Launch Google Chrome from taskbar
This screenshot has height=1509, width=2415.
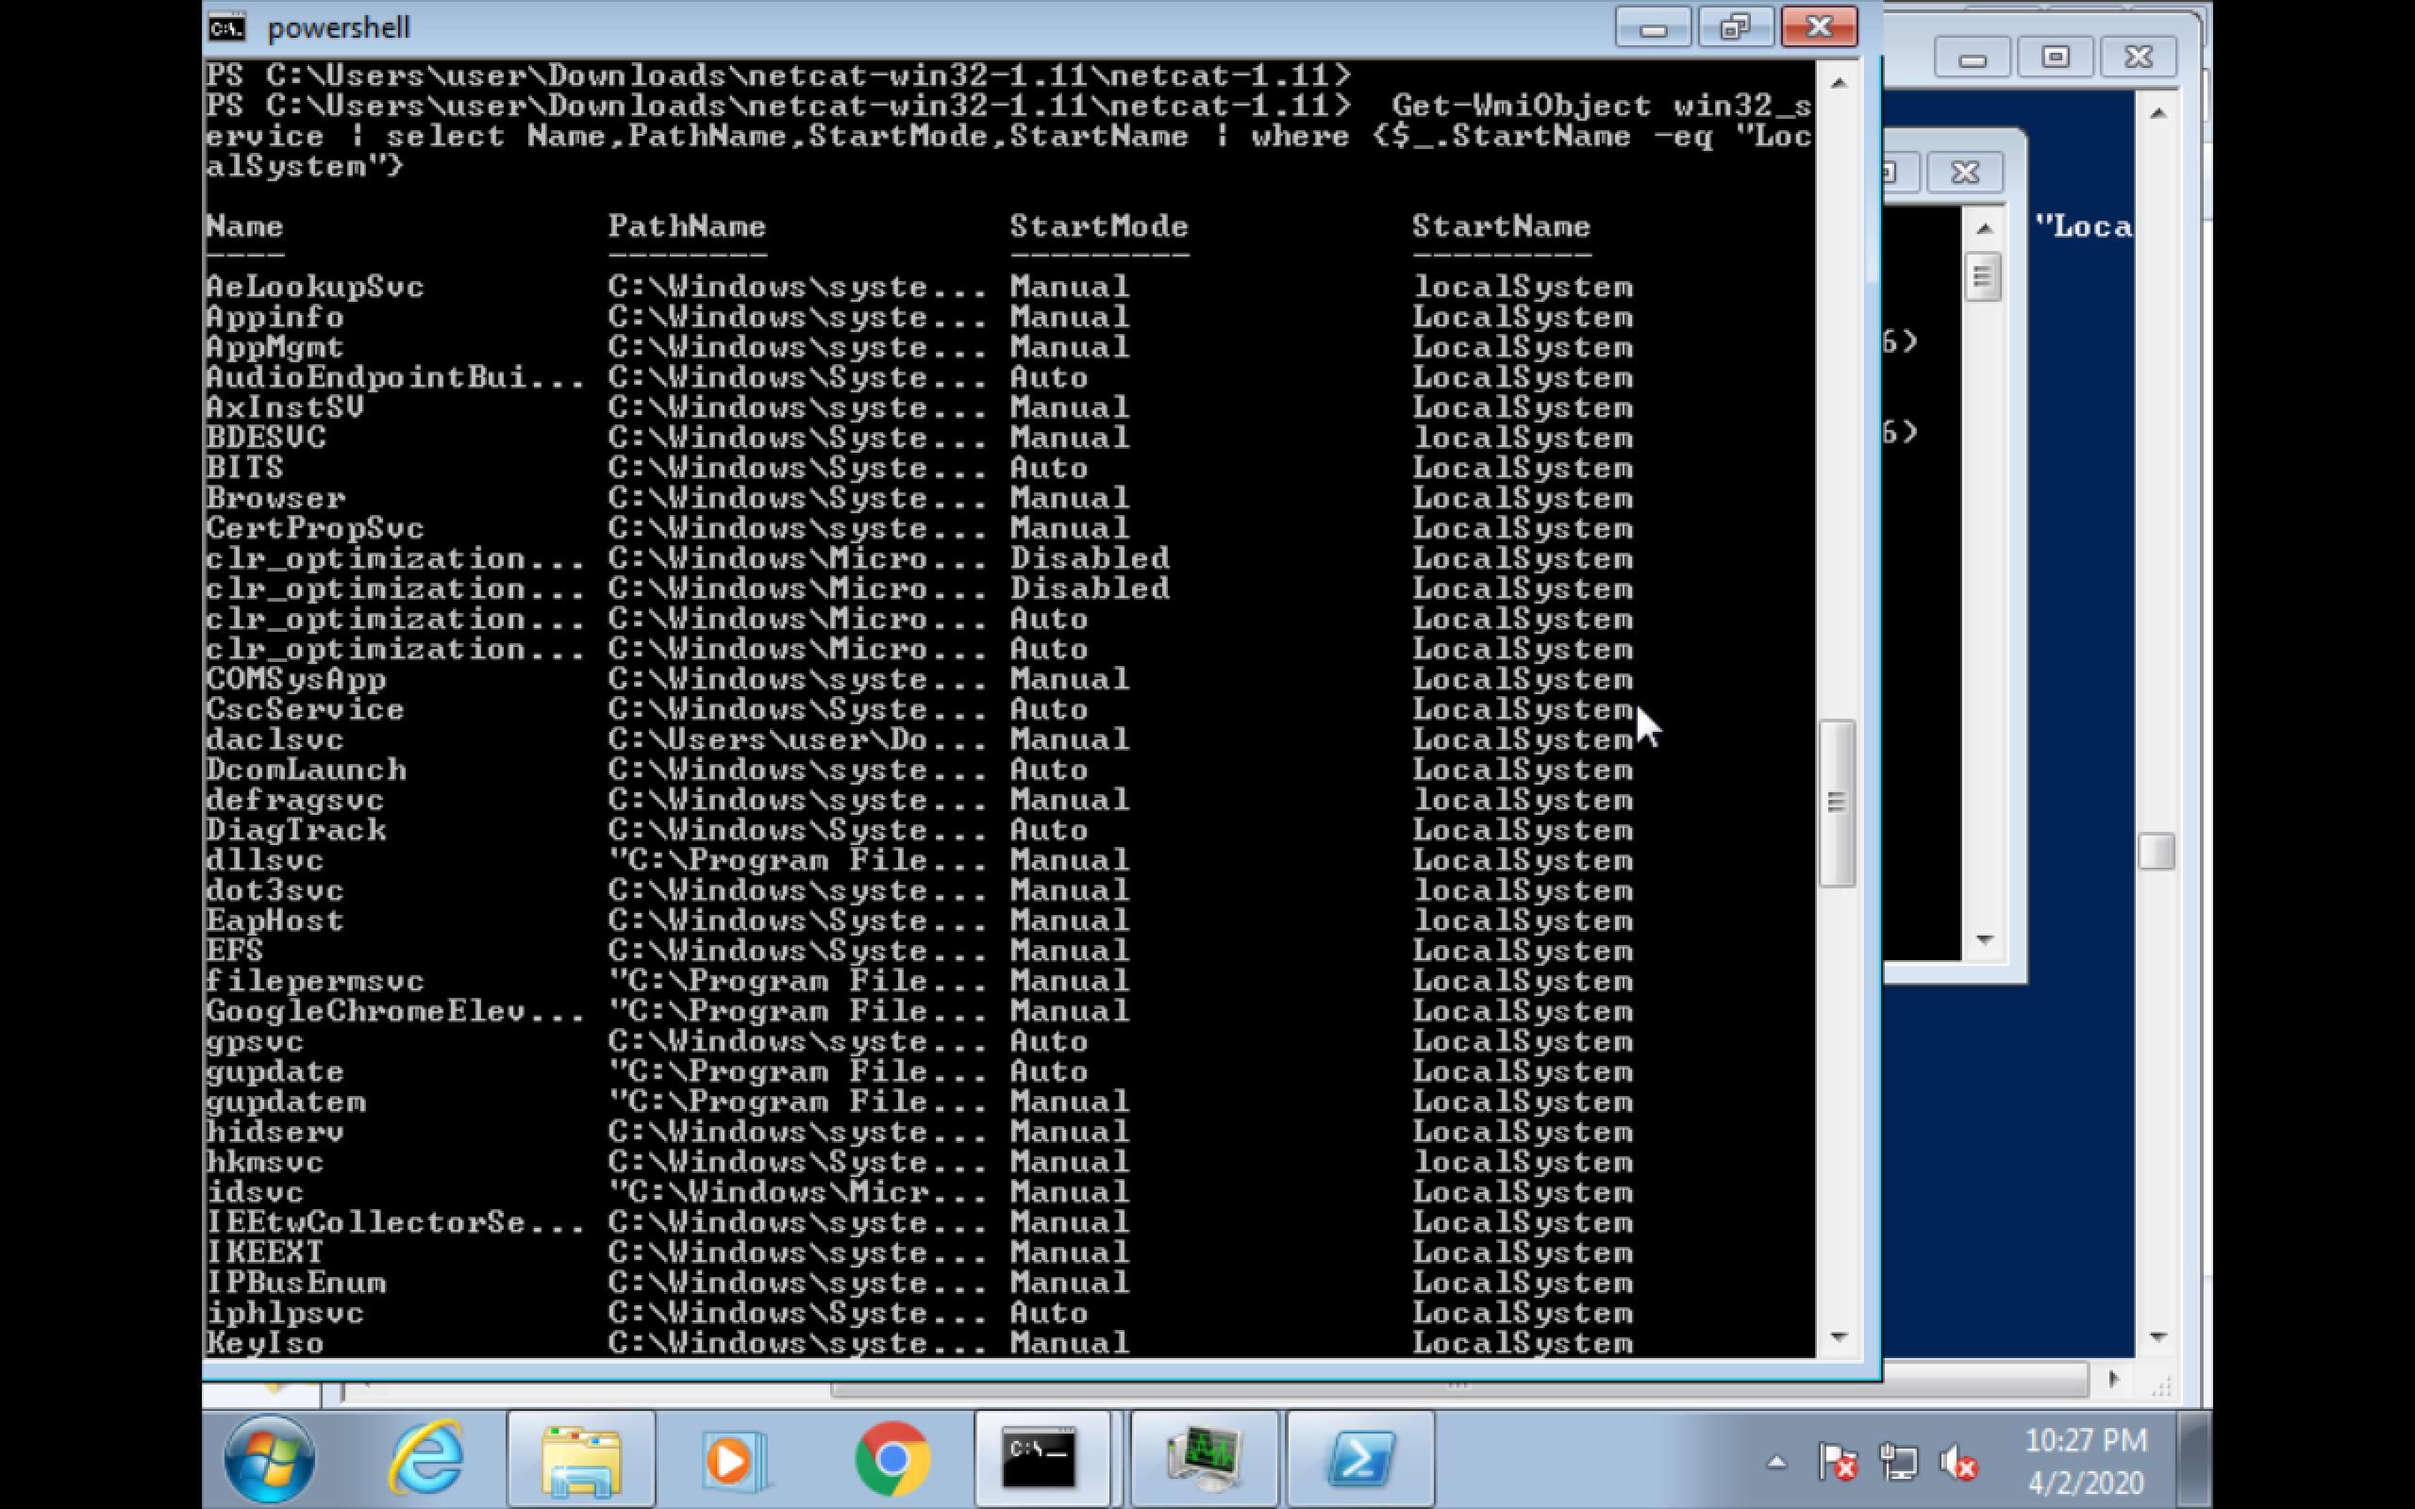(892, 1459)
